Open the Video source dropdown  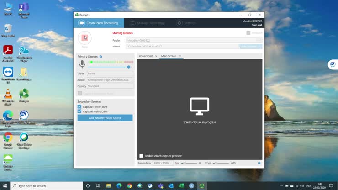pyautogui.click(x=110, y=74)
